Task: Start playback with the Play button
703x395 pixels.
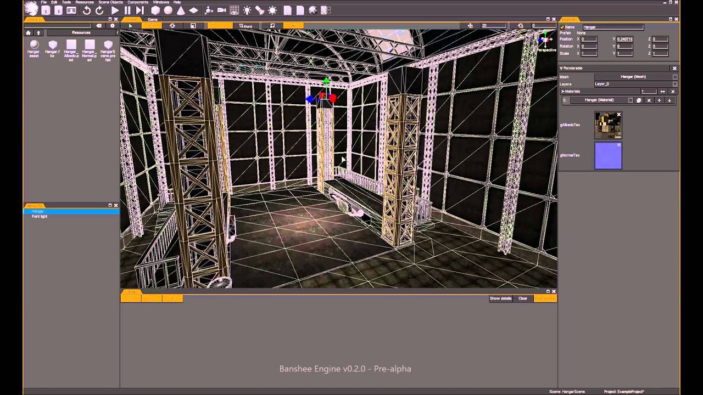Action: [115, 10]
